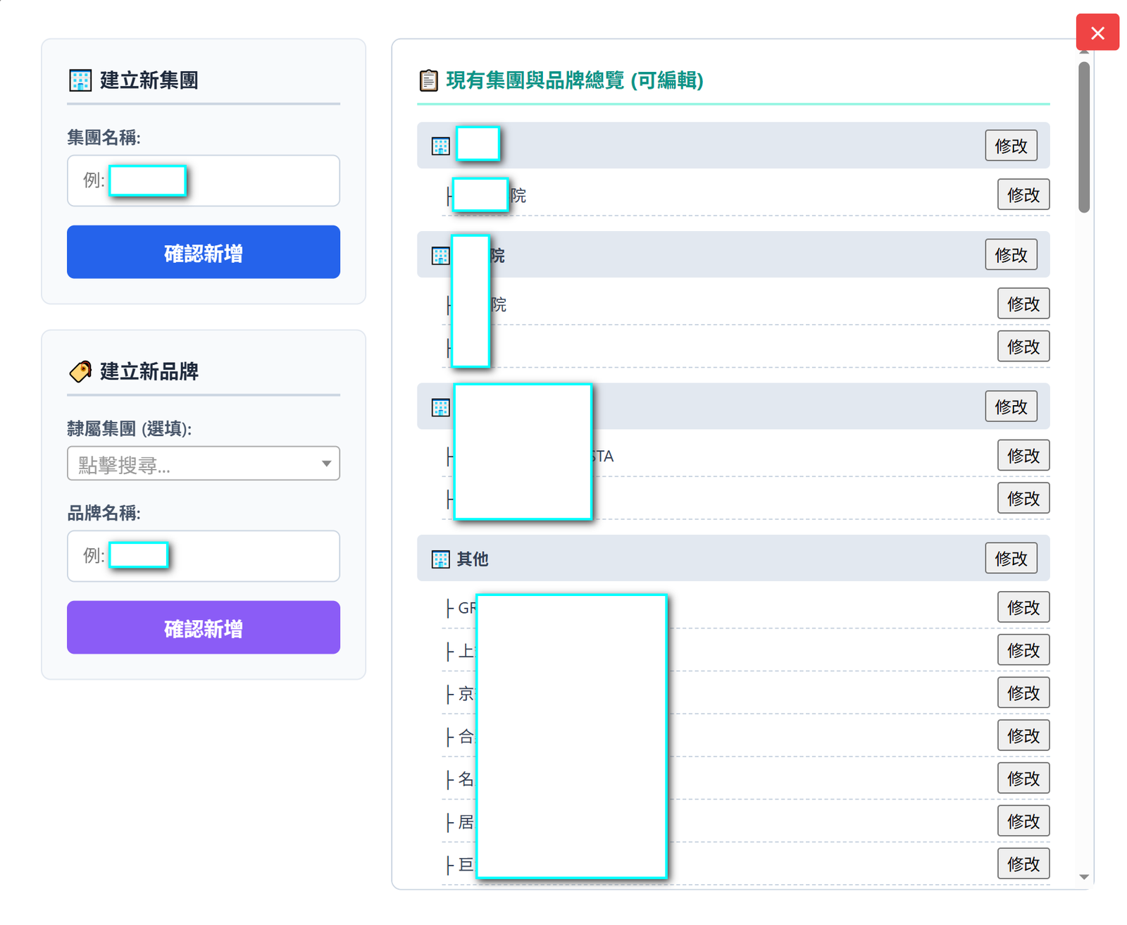Click the list scrollbar down arrow
Viewport: 1127px width, 925px height.
pyautogui.click(x=1084, y=877)
